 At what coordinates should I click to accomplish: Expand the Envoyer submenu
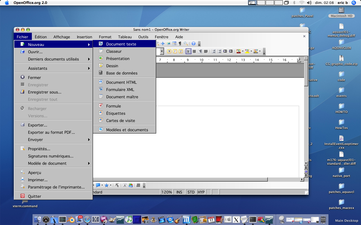click(53, 139)
